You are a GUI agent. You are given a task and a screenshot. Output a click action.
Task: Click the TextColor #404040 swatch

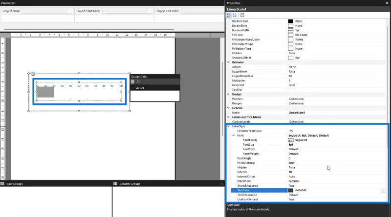click(x=290, y=190)
